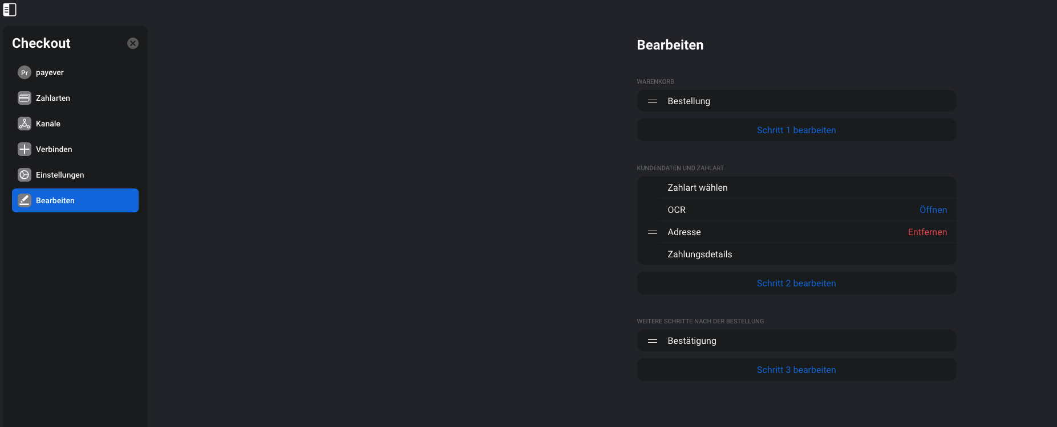Image resolution: width=1057 pixels, height=427 pixels.
Task: Select the Adresse row label
Action: click(684, 232)
